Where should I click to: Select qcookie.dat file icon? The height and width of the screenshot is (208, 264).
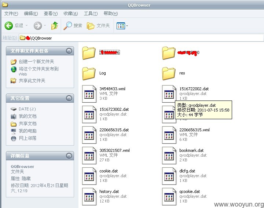169,197
